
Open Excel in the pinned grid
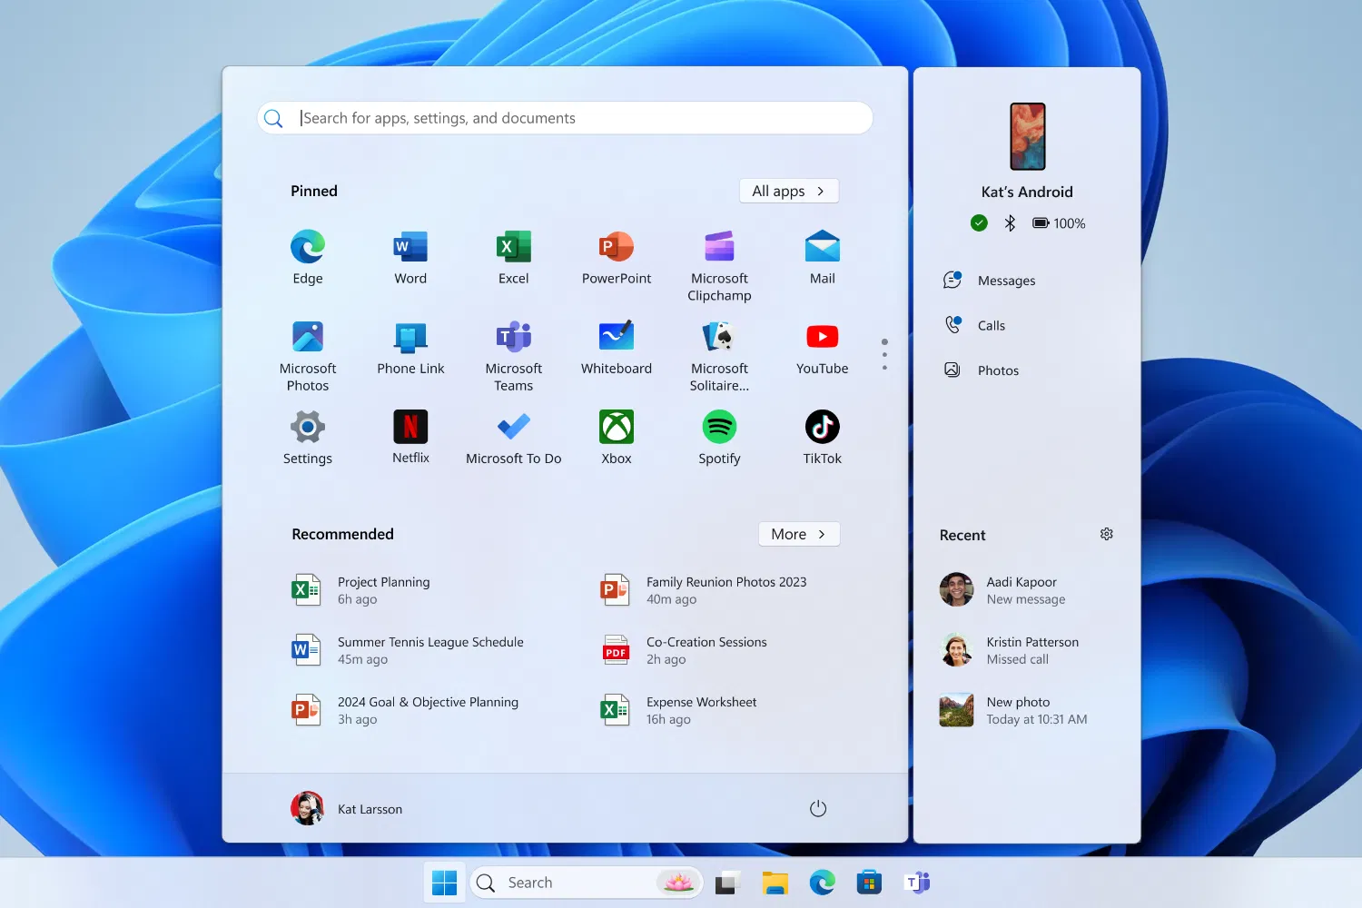[x=513, y=258]
